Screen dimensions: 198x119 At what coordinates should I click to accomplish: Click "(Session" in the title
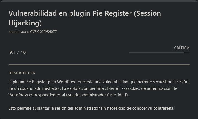[x=147, y=13]
